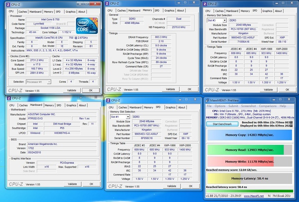Click Memory-Copy 14283 MByte/sec bar

tap(250, 135)
